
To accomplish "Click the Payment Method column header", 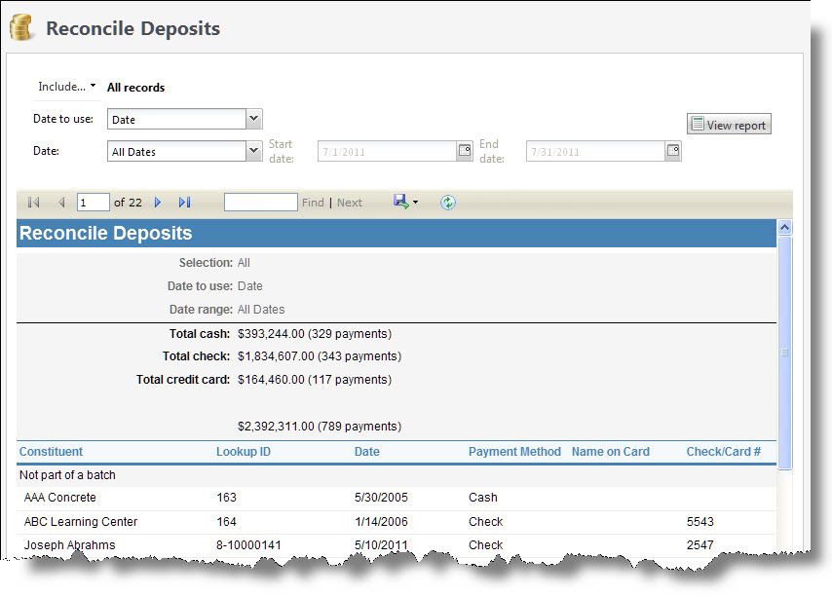I will tap(514, 452).
